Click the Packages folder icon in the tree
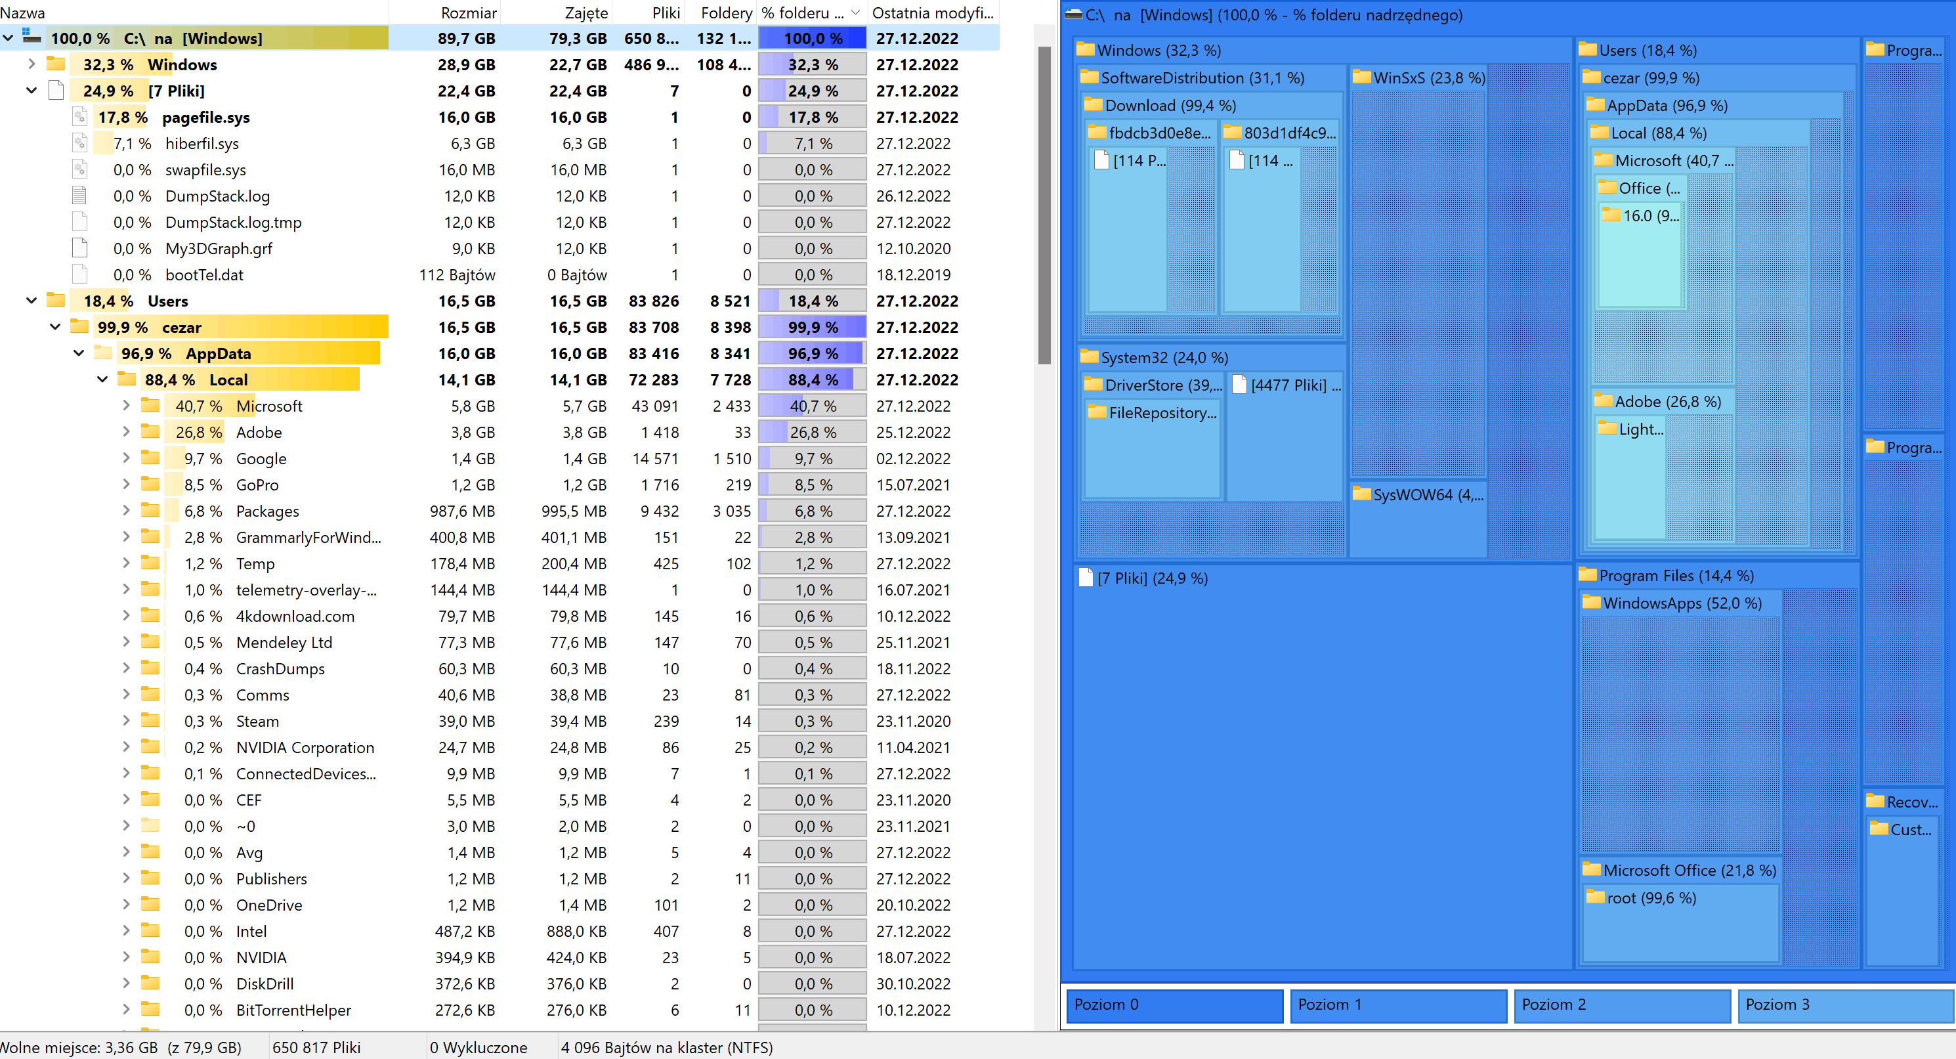1956x1059 pixels. coord(150,511)
